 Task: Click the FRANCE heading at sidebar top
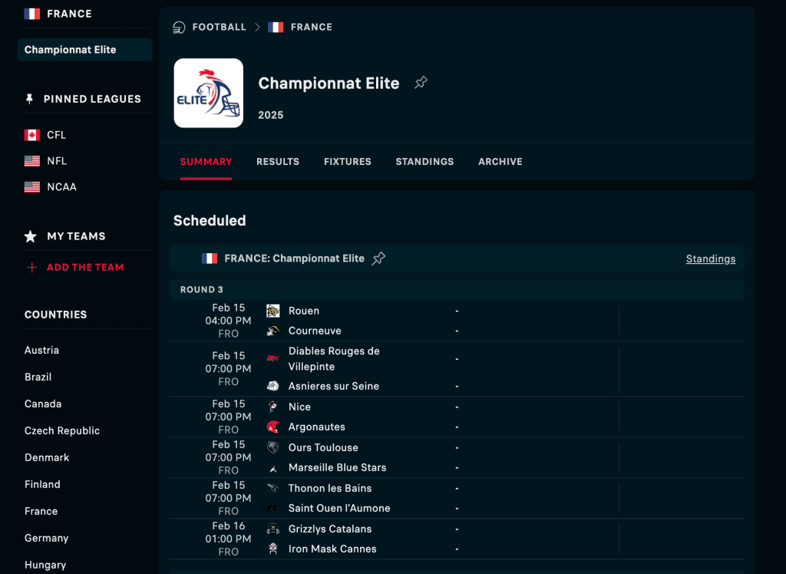tap(69, 14)
